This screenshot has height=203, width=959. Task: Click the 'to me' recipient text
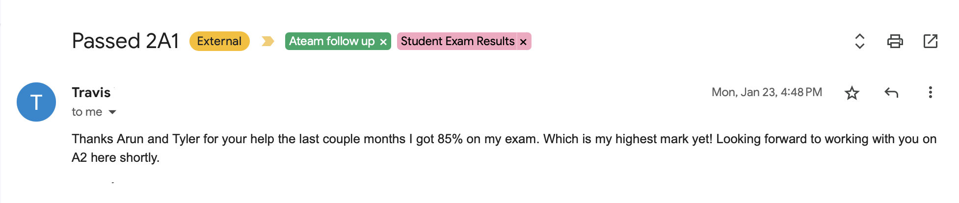87,112
